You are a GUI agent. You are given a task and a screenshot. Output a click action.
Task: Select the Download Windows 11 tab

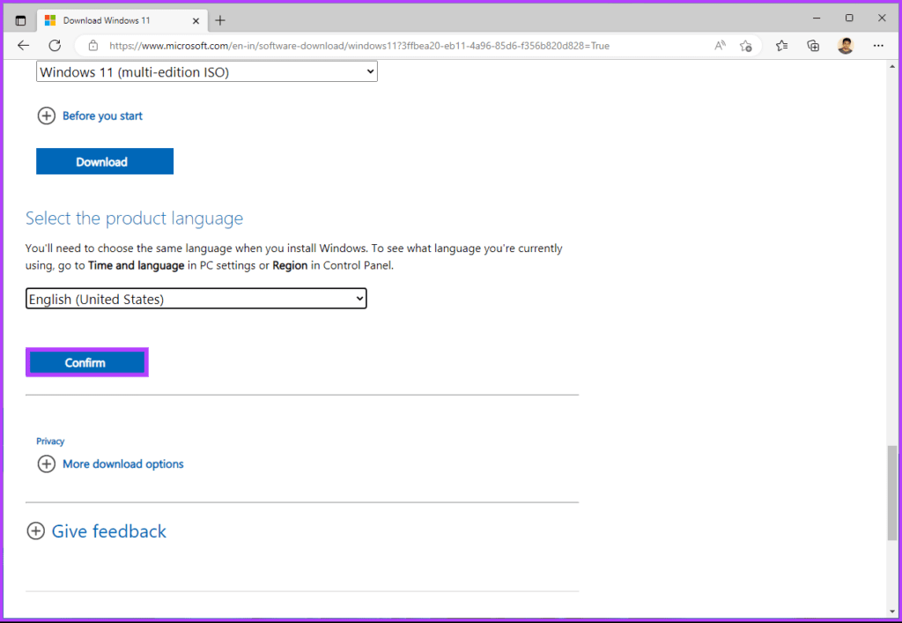pyautogui.click(x=122, y=21)
